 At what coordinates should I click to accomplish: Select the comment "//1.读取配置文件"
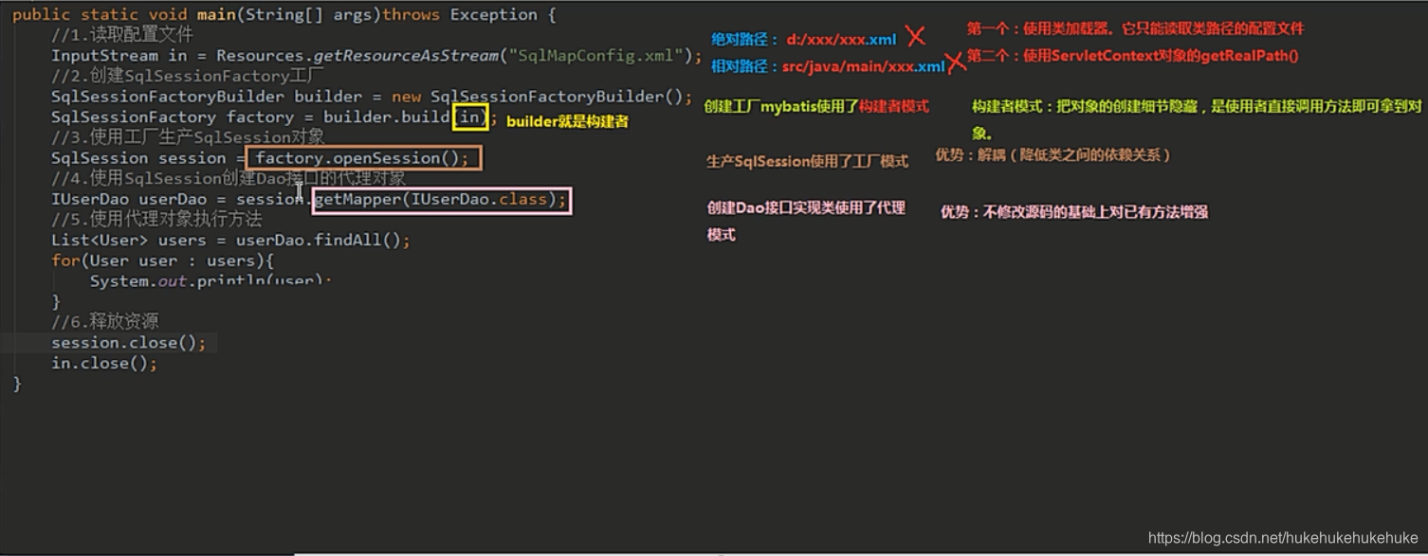point(122,35)
